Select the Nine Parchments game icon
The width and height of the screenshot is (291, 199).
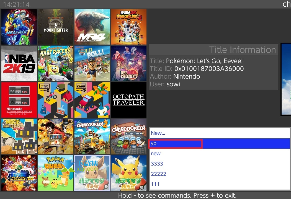pos(129,63)
